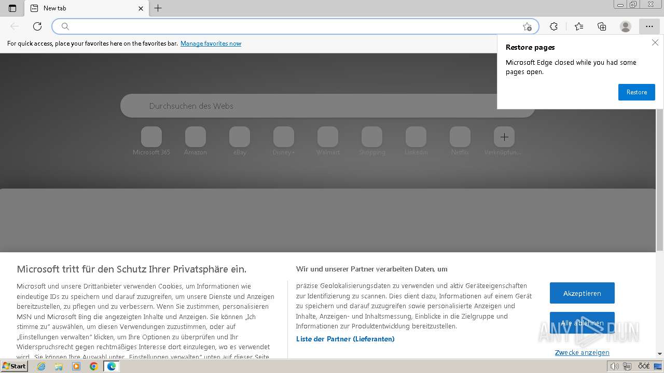
Task: Open the tab actions menu icon
Action: point(12,8)
